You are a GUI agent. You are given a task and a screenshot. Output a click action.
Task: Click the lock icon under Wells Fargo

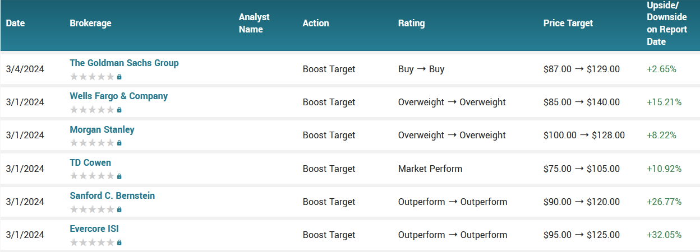tap(119, 110)
